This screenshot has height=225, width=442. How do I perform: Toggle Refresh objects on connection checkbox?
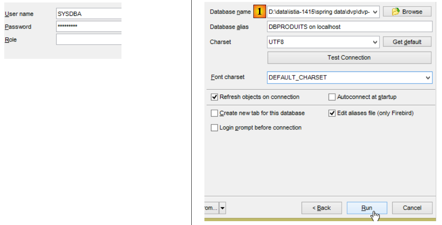pos(214,97)
